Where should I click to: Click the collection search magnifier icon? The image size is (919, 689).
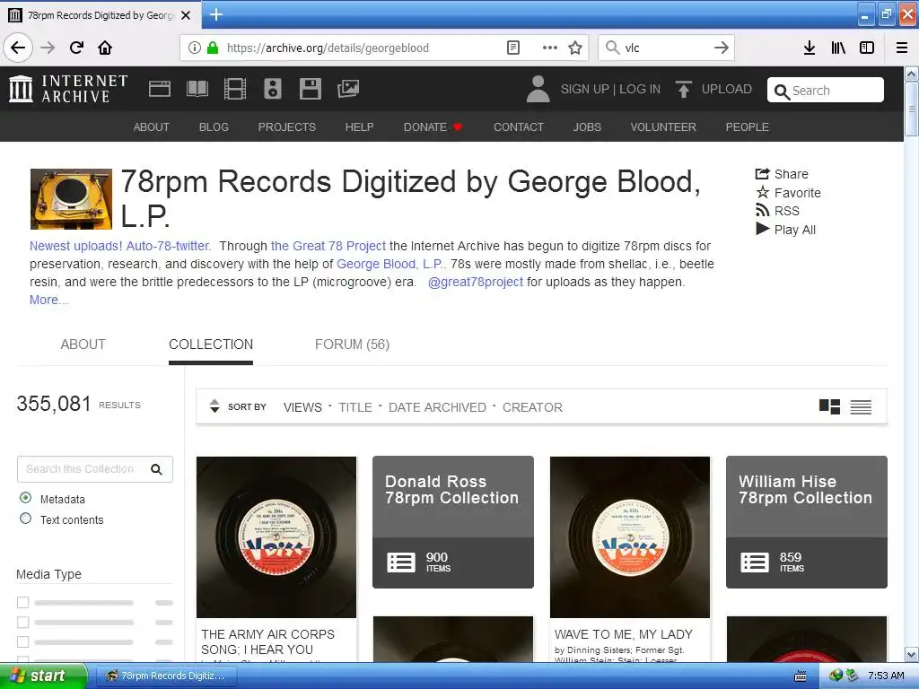[x=156, y=469]
